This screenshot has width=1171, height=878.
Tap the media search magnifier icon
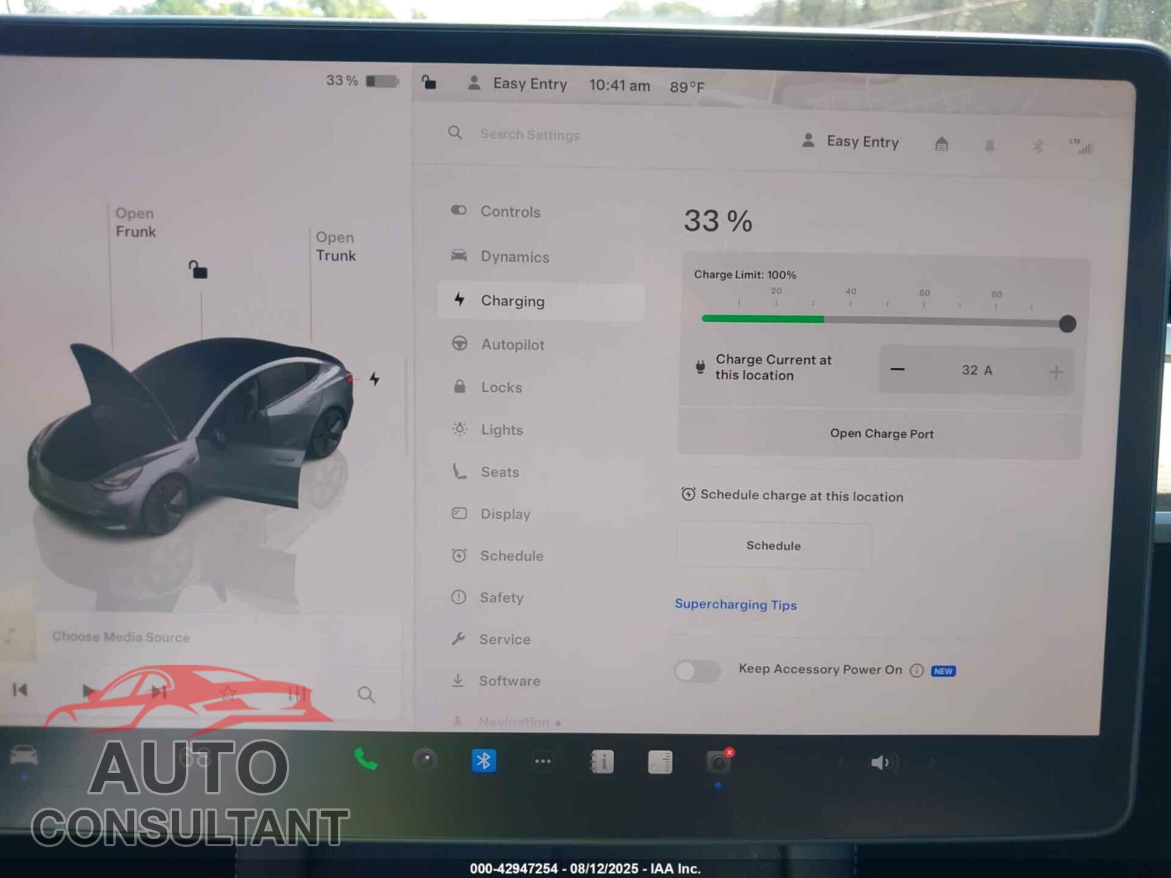(366, 694)
